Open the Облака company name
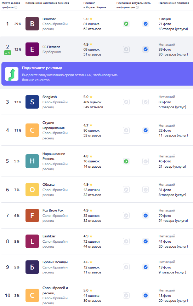193x306 pixels. click(49, 184)
